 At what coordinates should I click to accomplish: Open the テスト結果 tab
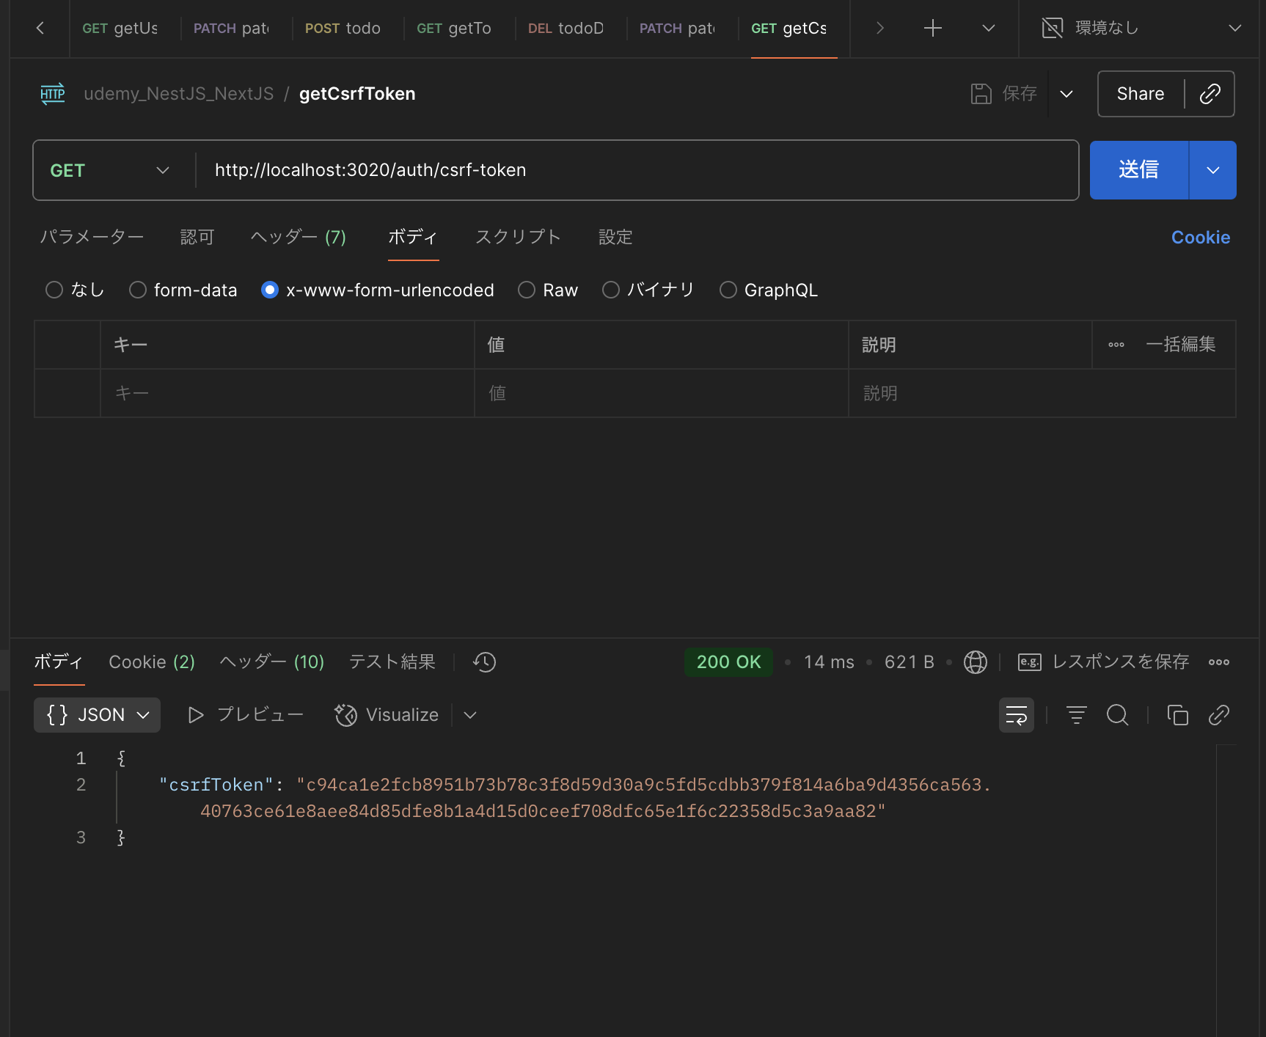pos(392,662)
